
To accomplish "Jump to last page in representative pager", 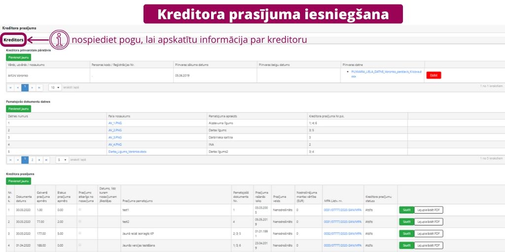I will 40,87.
